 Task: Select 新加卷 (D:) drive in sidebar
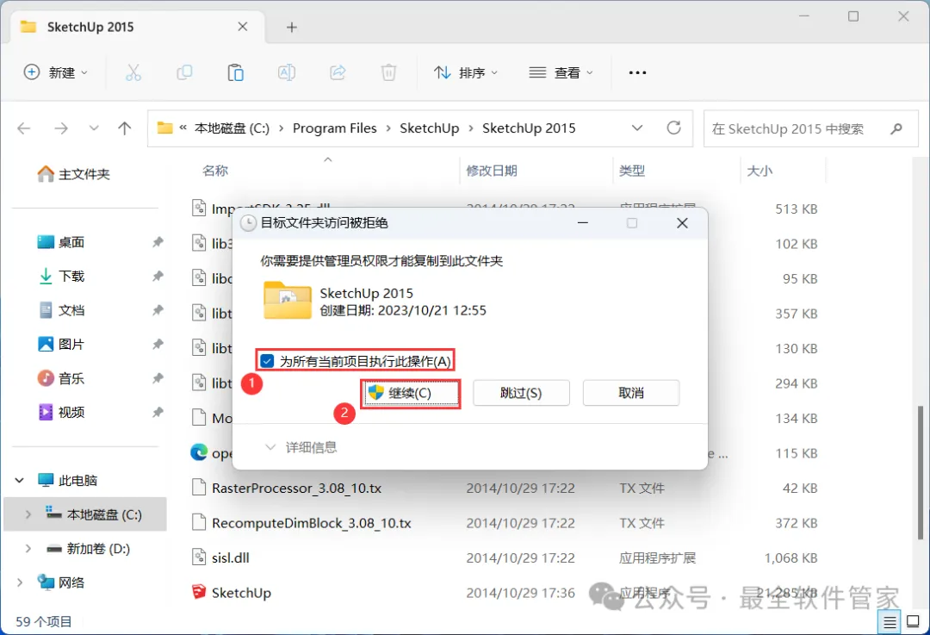click(89, 548)
